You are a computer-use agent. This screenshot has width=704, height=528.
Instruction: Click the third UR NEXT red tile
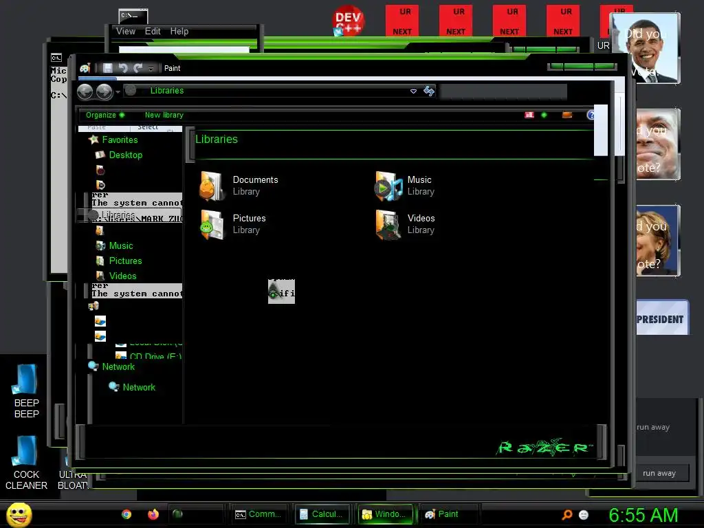coord(509,21)
